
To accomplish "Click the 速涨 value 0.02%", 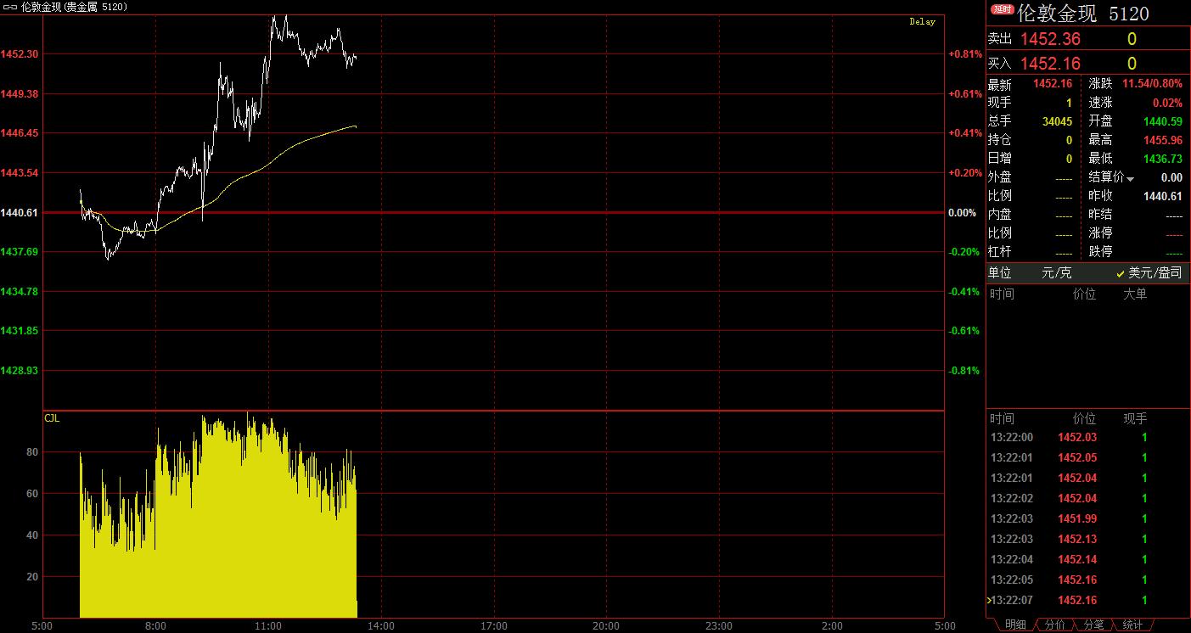I will point(1167,103).
